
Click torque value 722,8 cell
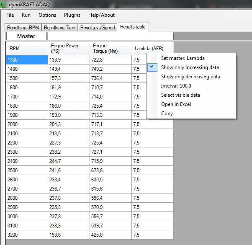coord(111,60)
